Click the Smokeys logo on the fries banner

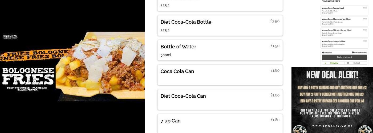click(10, 37)
